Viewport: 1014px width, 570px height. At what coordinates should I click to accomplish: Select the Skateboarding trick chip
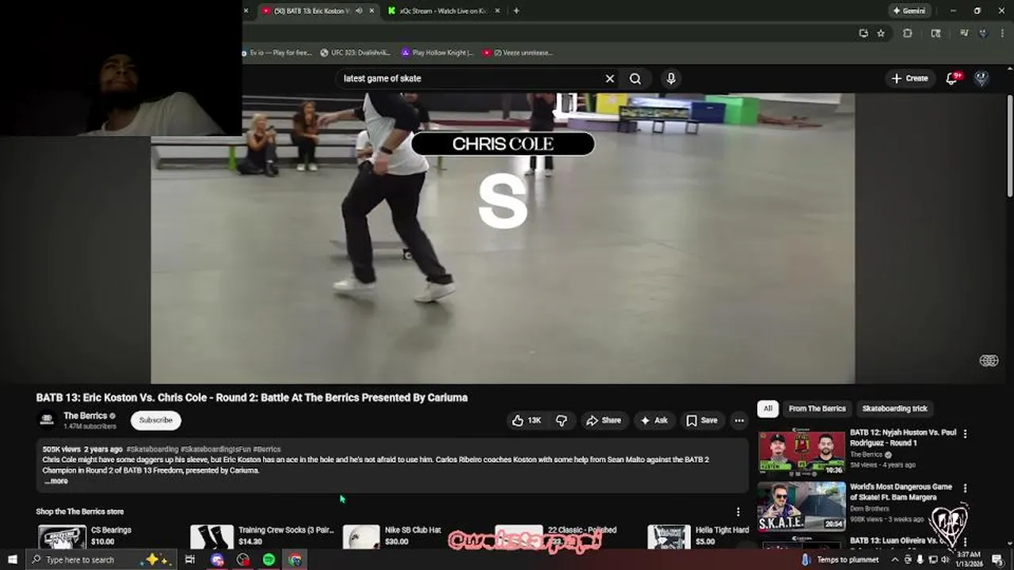[894, 408]
